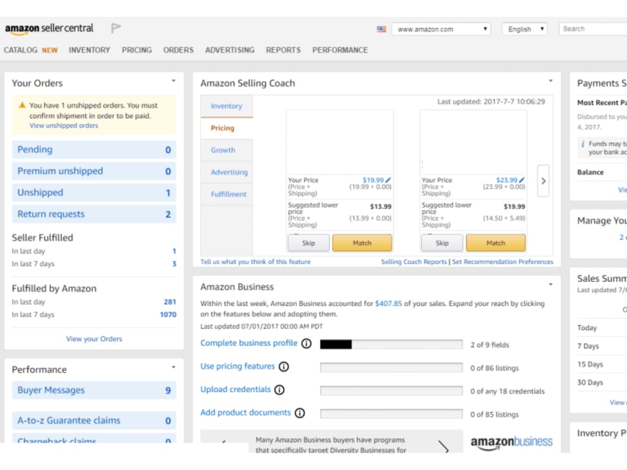Image resolution: width=627 pixels, height=470 pixels.
Task: Click Tell us what you think of this feature
Action: click(x=255, y=262)
